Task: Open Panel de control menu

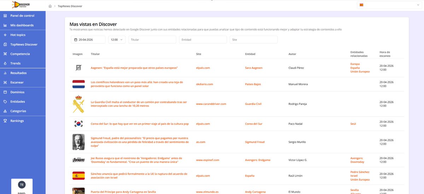Action: [x=23, y=16]
